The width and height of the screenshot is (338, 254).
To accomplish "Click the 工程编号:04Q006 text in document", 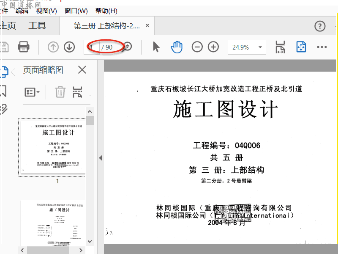I will [x=226, y=145].
